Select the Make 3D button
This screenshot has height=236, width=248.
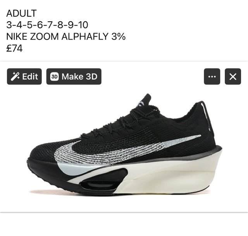[x=74, y=77]
